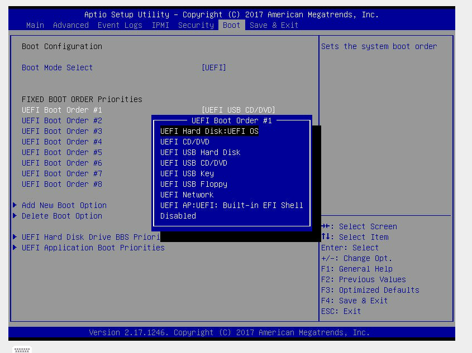Pick the UEFI USB Key option

pos(187,173)
